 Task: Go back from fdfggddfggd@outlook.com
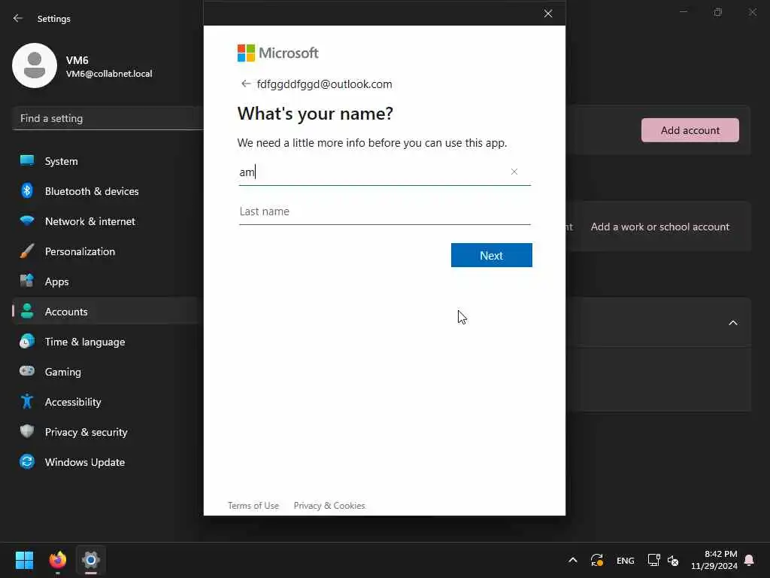coord(246,84)
